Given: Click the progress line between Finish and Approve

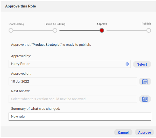Looking at the screenshot, I should pos(79,30).
